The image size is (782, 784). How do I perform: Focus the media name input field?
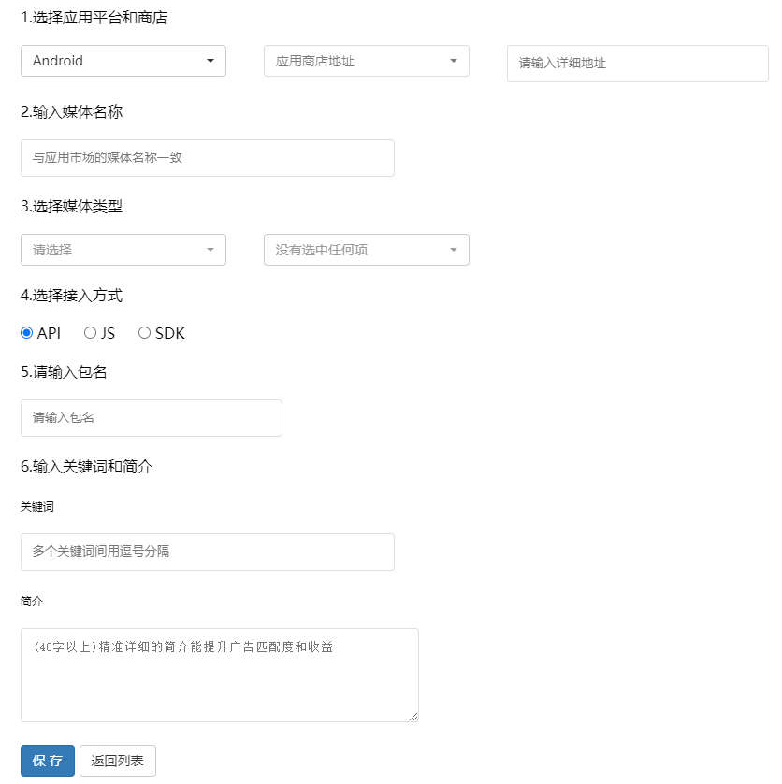coord(207,158)
